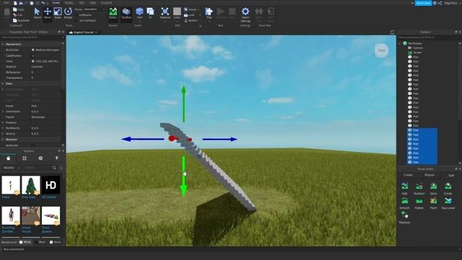Click the Anchor button in Edit group
The height and width of the screenshot is (260, 462).
[x=191, y=21]
